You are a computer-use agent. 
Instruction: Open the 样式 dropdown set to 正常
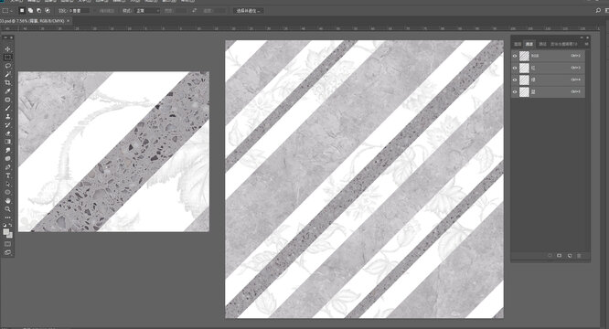click(x=147, y=11)
